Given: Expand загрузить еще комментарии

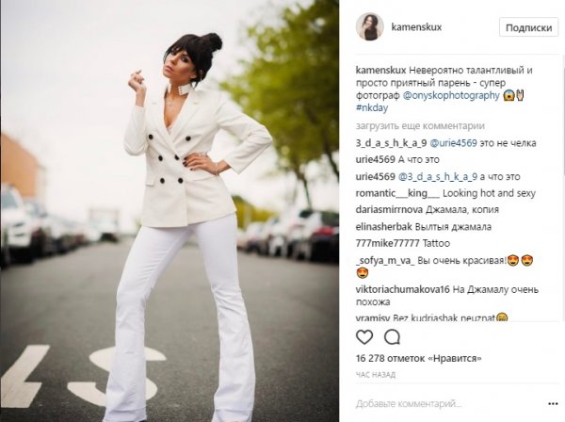Looking at the screenshot, I should tap(420, 126).
